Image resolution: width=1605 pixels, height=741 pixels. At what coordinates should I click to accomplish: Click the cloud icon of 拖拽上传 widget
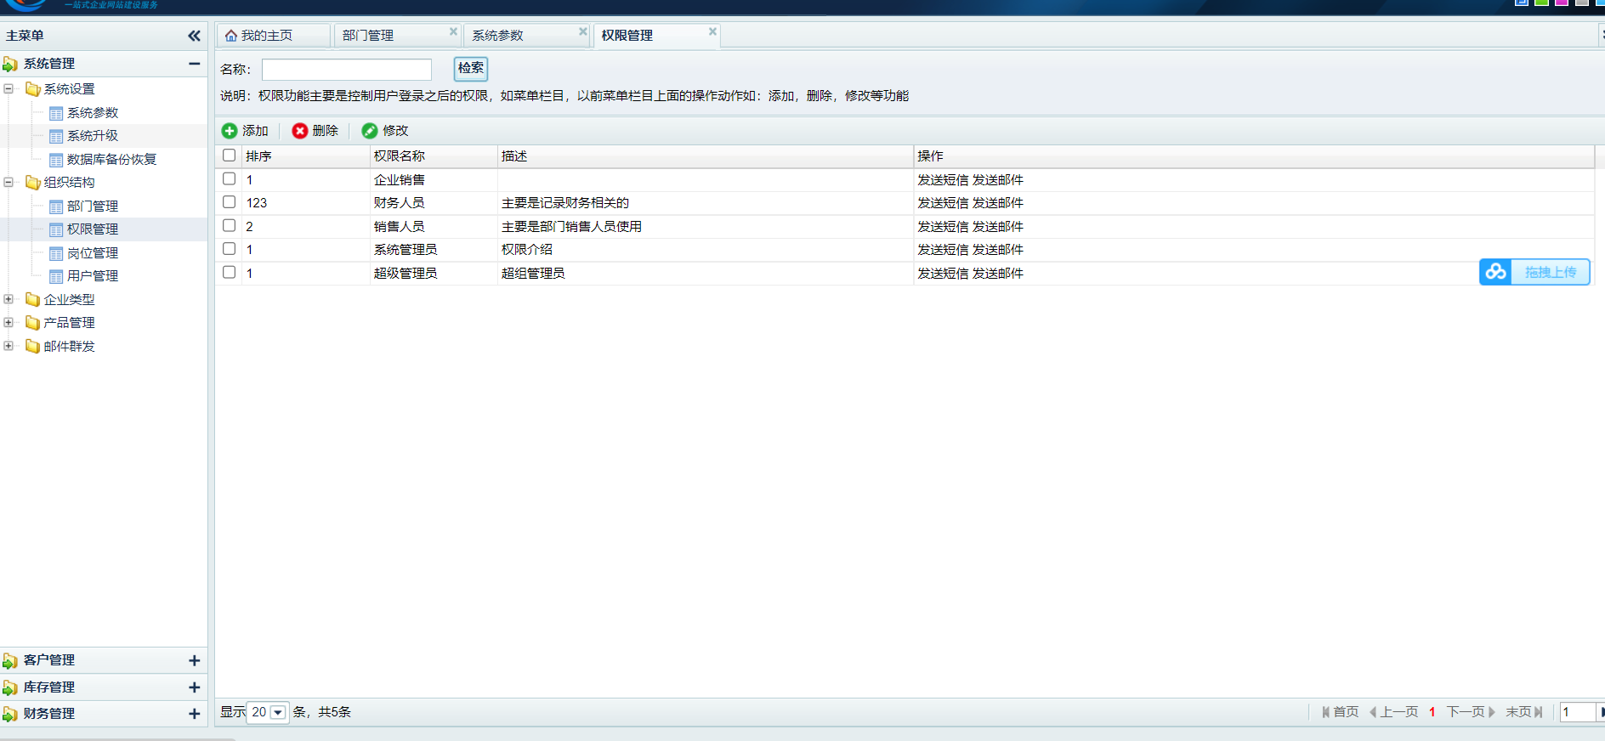1496,272
